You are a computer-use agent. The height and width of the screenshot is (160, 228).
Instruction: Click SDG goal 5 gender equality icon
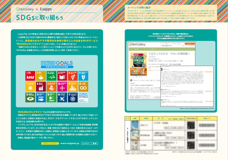click(73, 76)
